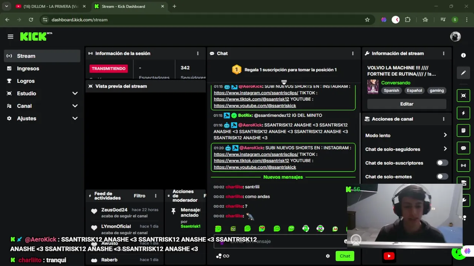Viewport: 474px width, 266px height.
Task: Insert the first headphones green emote
Action: [x=306, y=229]
